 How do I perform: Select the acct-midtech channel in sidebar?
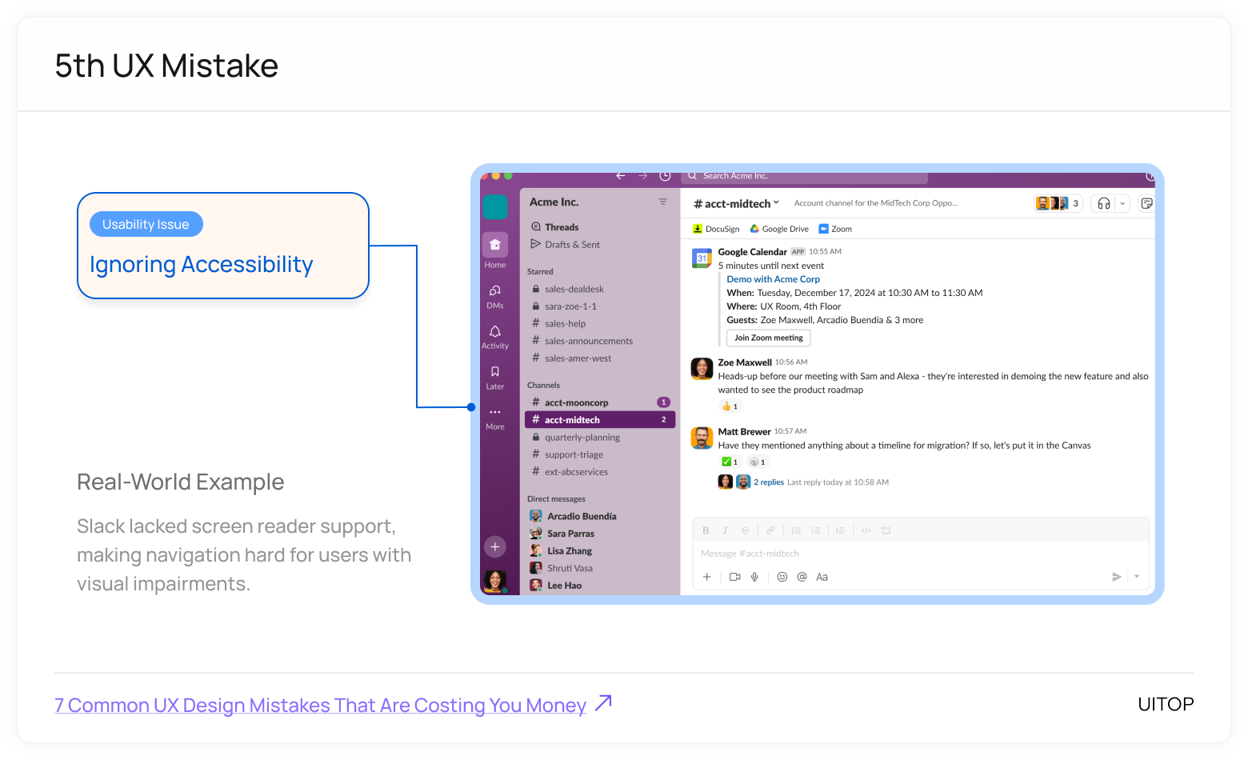(599, 420)
